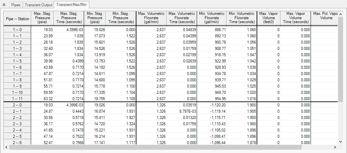Select the Transient Max/Min tab
Screen dimensions: 347x153
click(x=72, y=5)
